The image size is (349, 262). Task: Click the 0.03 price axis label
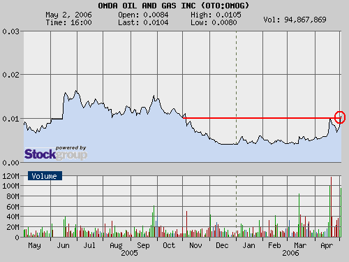[11, 31]
